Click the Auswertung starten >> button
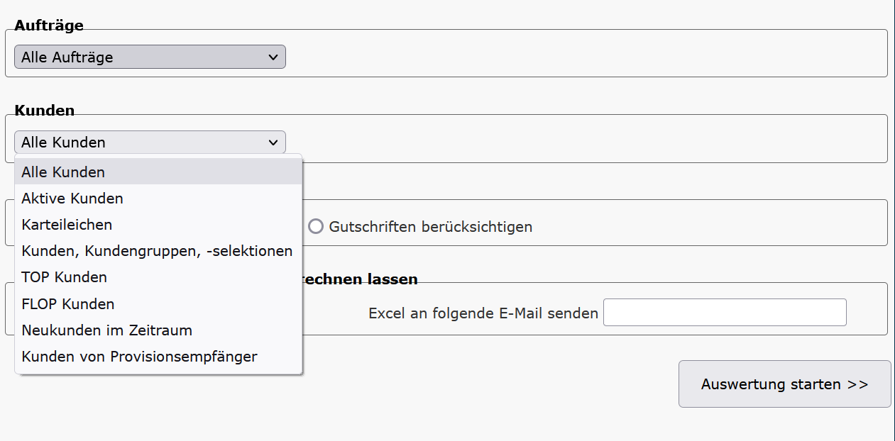The height and width of the screenshot is (441, 895). (x=784, y=384)
